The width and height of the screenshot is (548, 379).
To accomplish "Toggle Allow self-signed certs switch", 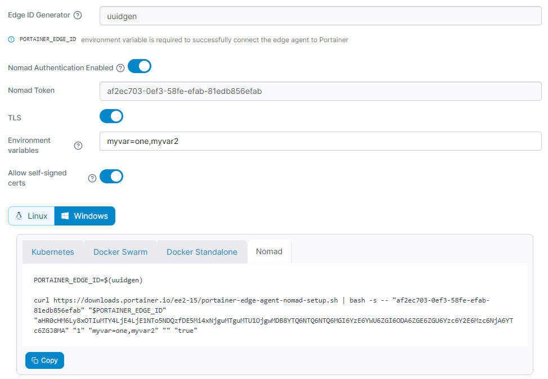I will tap(111, 177).
